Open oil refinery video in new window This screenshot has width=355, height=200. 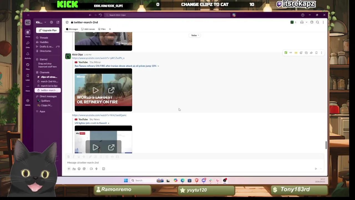[x=111, y=90]
